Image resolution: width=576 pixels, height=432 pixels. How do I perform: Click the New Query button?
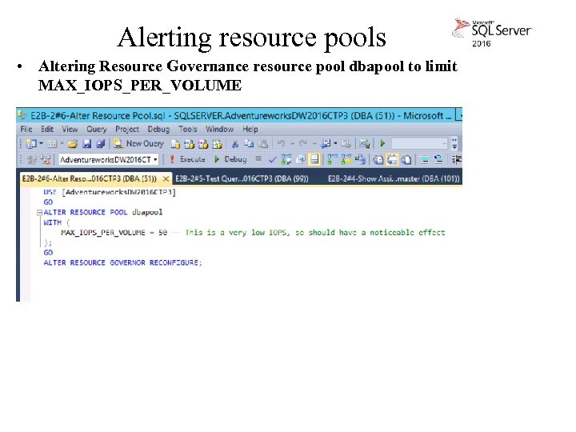[138, 144]
